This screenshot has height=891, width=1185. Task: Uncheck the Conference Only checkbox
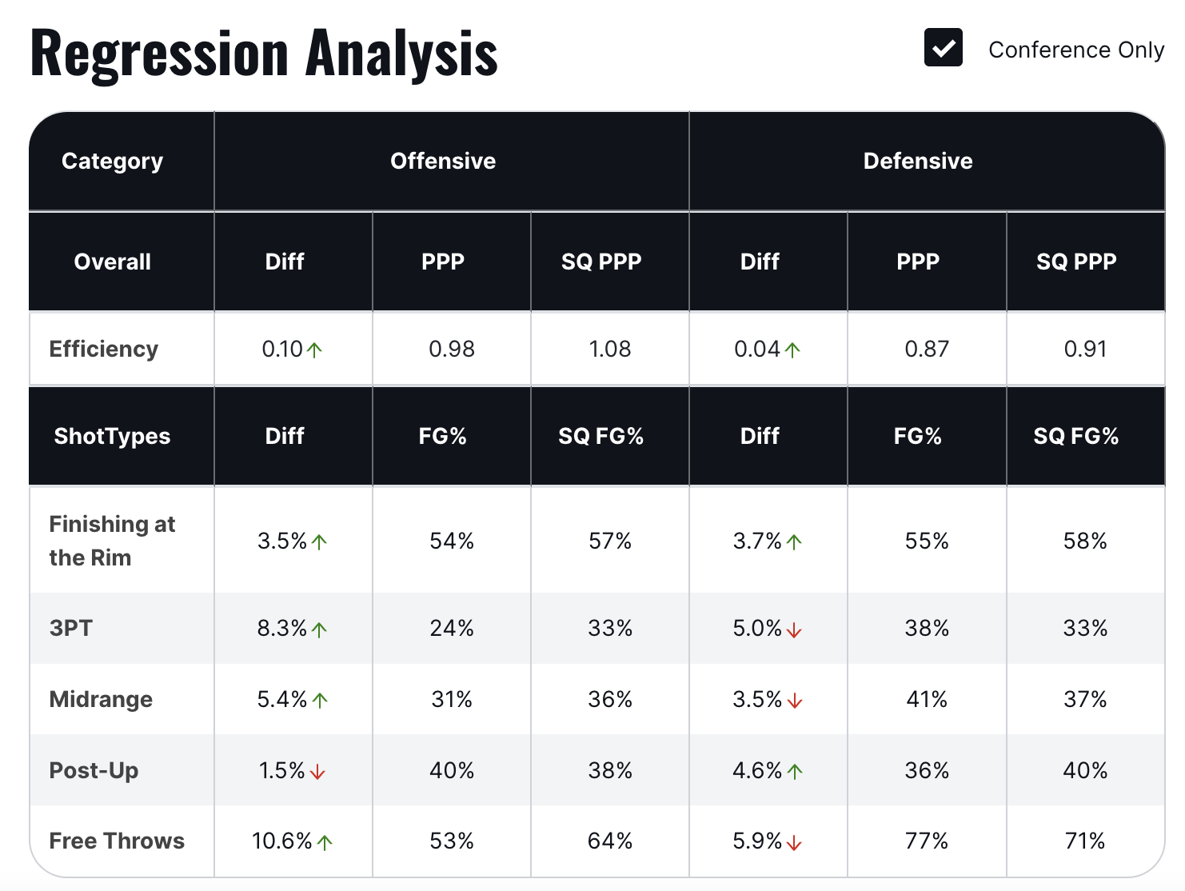pos(943,48)
